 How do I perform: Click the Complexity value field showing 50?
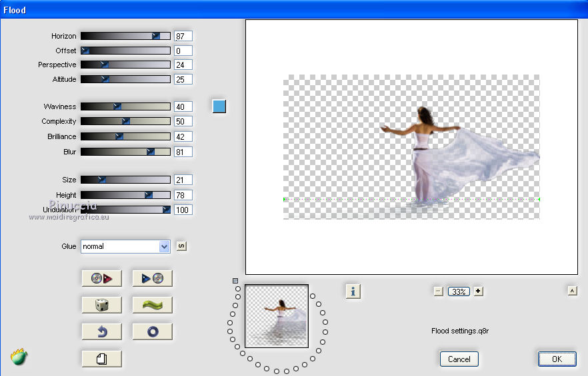click(x=183, y=121)
